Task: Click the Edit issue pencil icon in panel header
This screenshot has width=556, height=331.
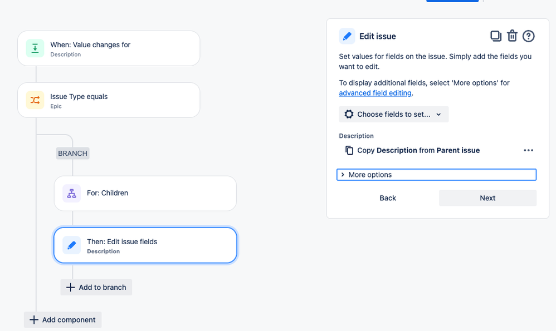Action: point(347,36)
